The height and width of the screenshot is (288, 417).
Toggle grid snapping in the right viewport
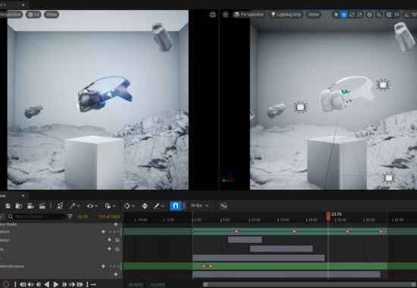coord(388,14)
